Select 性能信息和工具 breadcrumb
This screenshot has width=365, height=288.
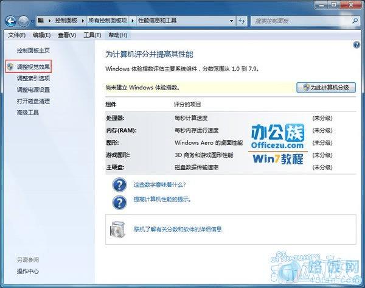[x=158, y=21]
